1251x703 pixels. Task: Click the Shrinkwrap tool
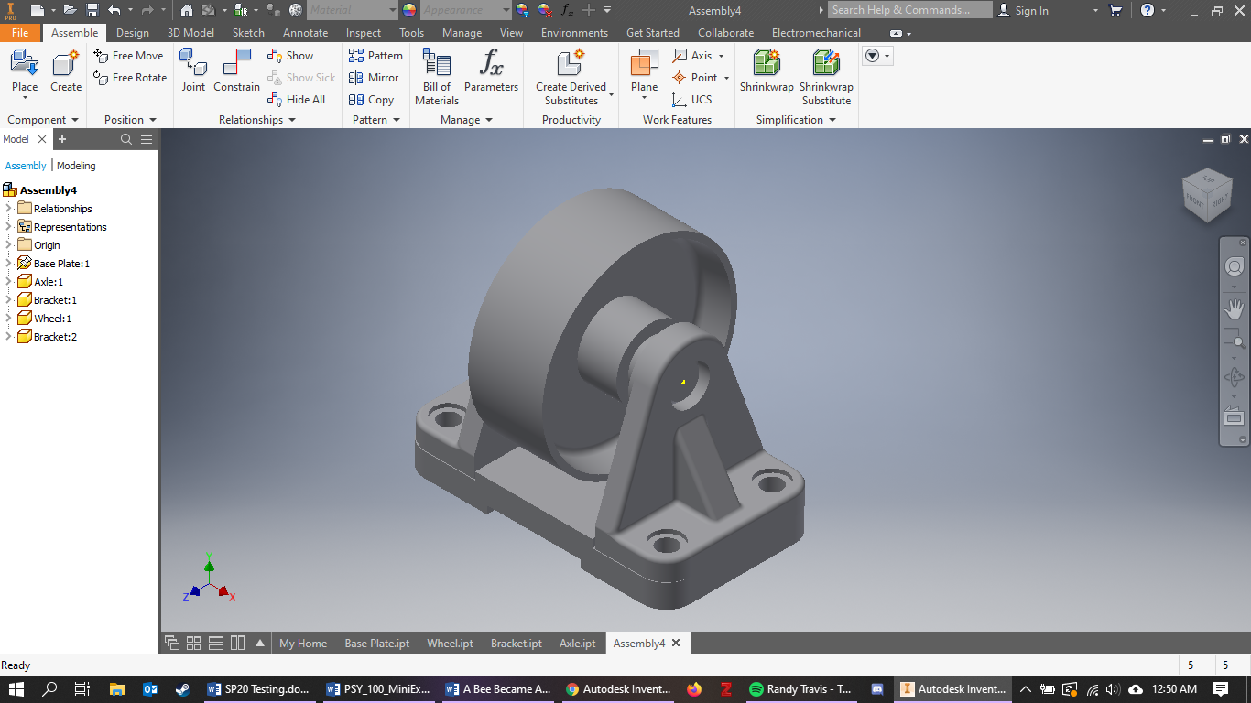pos(767,70)
